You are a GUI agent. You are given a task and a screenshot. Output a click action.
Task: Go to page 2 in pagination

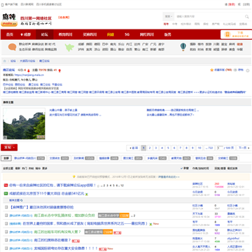click(x=150, y=148)
